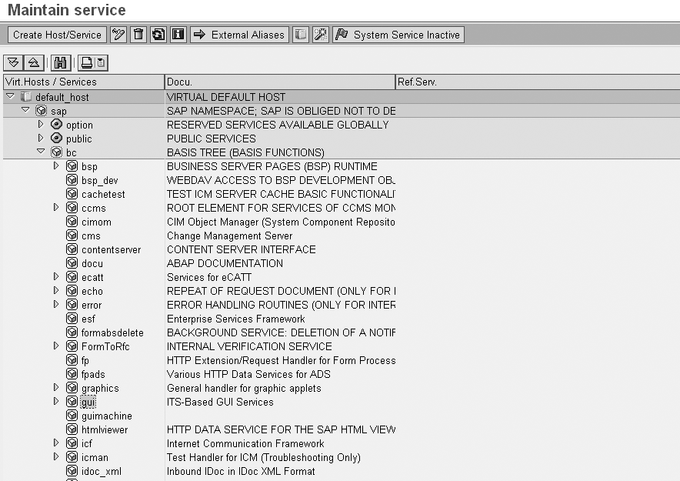Click the service icon beside cms
Image resolution: width=680 pixels, height=481 pixels.
[x=72, y=235]
